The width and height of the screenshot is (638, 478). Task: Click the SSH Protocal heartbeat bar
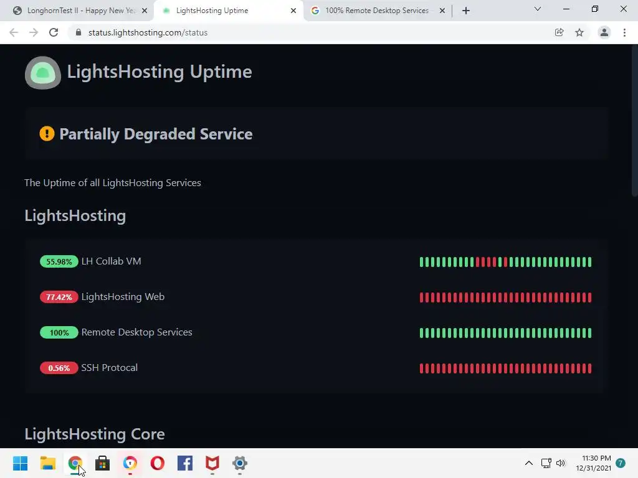505,368
